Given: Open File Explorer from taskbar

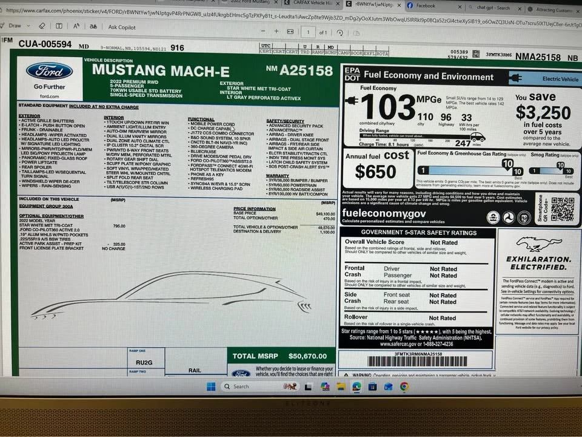Looking at the screenshot, I should click(x=341, y=387).
